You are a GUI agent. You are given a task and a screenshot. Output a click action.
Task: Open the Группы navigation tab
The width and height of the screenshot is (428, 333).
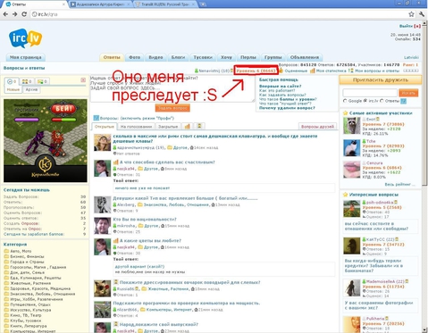click(273, 57)
